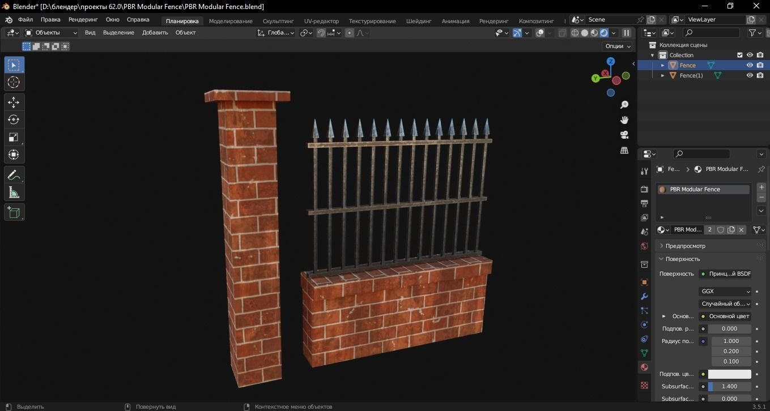Viewport: 770px width, 411px height.
Task: Select the Select Box tool
Action: [14, 65]
